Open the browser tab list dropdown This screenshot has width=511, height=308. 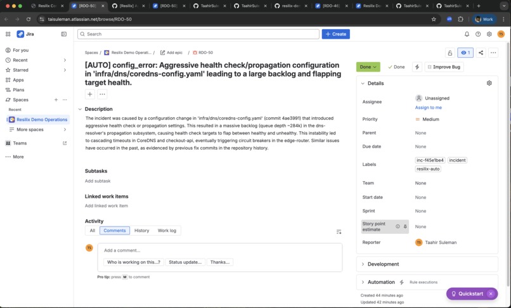[505, 6]
